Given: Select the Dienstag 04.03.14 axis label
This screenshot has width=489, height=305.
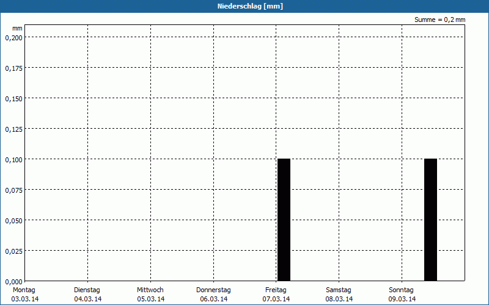Looking at the screenshot, I should (x=87, y=295).
